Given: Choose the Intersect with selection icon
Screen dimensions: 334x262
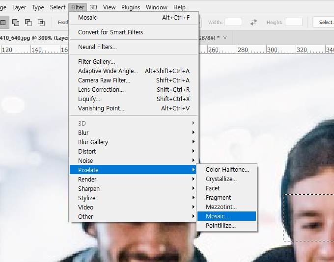Looking at the screenshot, I should click(x=41, y=23).
